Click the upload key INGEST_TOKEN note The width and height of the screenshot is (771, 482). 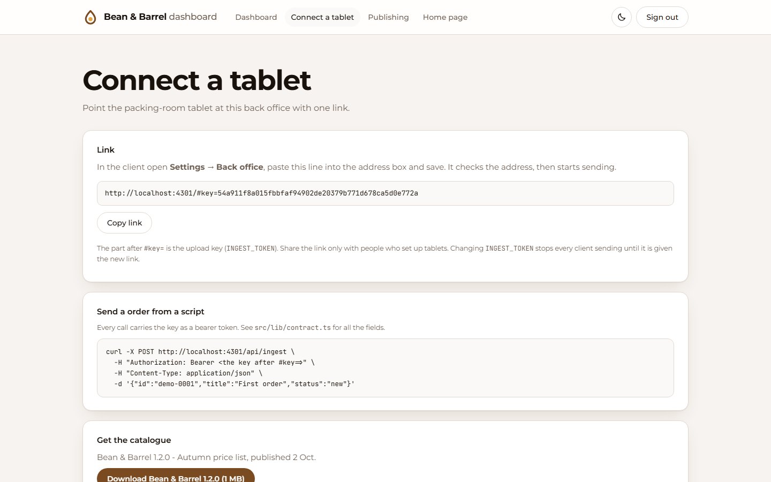tap(384, 253)
